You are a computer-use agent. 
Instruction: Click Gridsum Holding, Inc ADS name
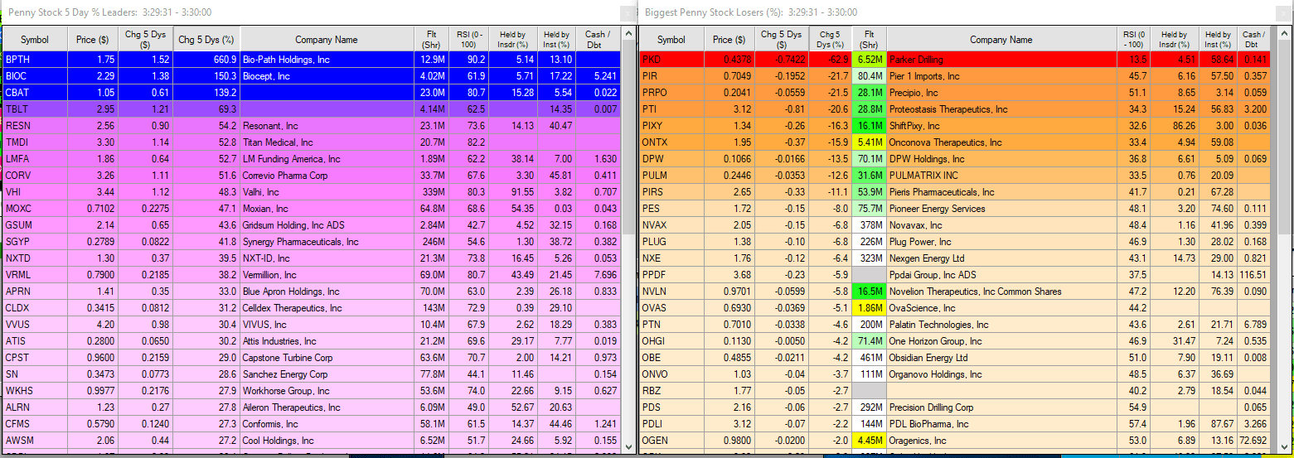click(x=293, y=225)
